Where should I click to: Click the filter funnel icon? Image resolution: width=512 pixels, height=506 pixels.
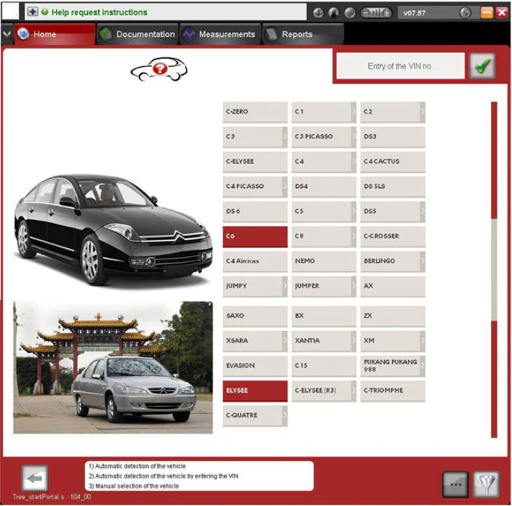click(486, 484)
